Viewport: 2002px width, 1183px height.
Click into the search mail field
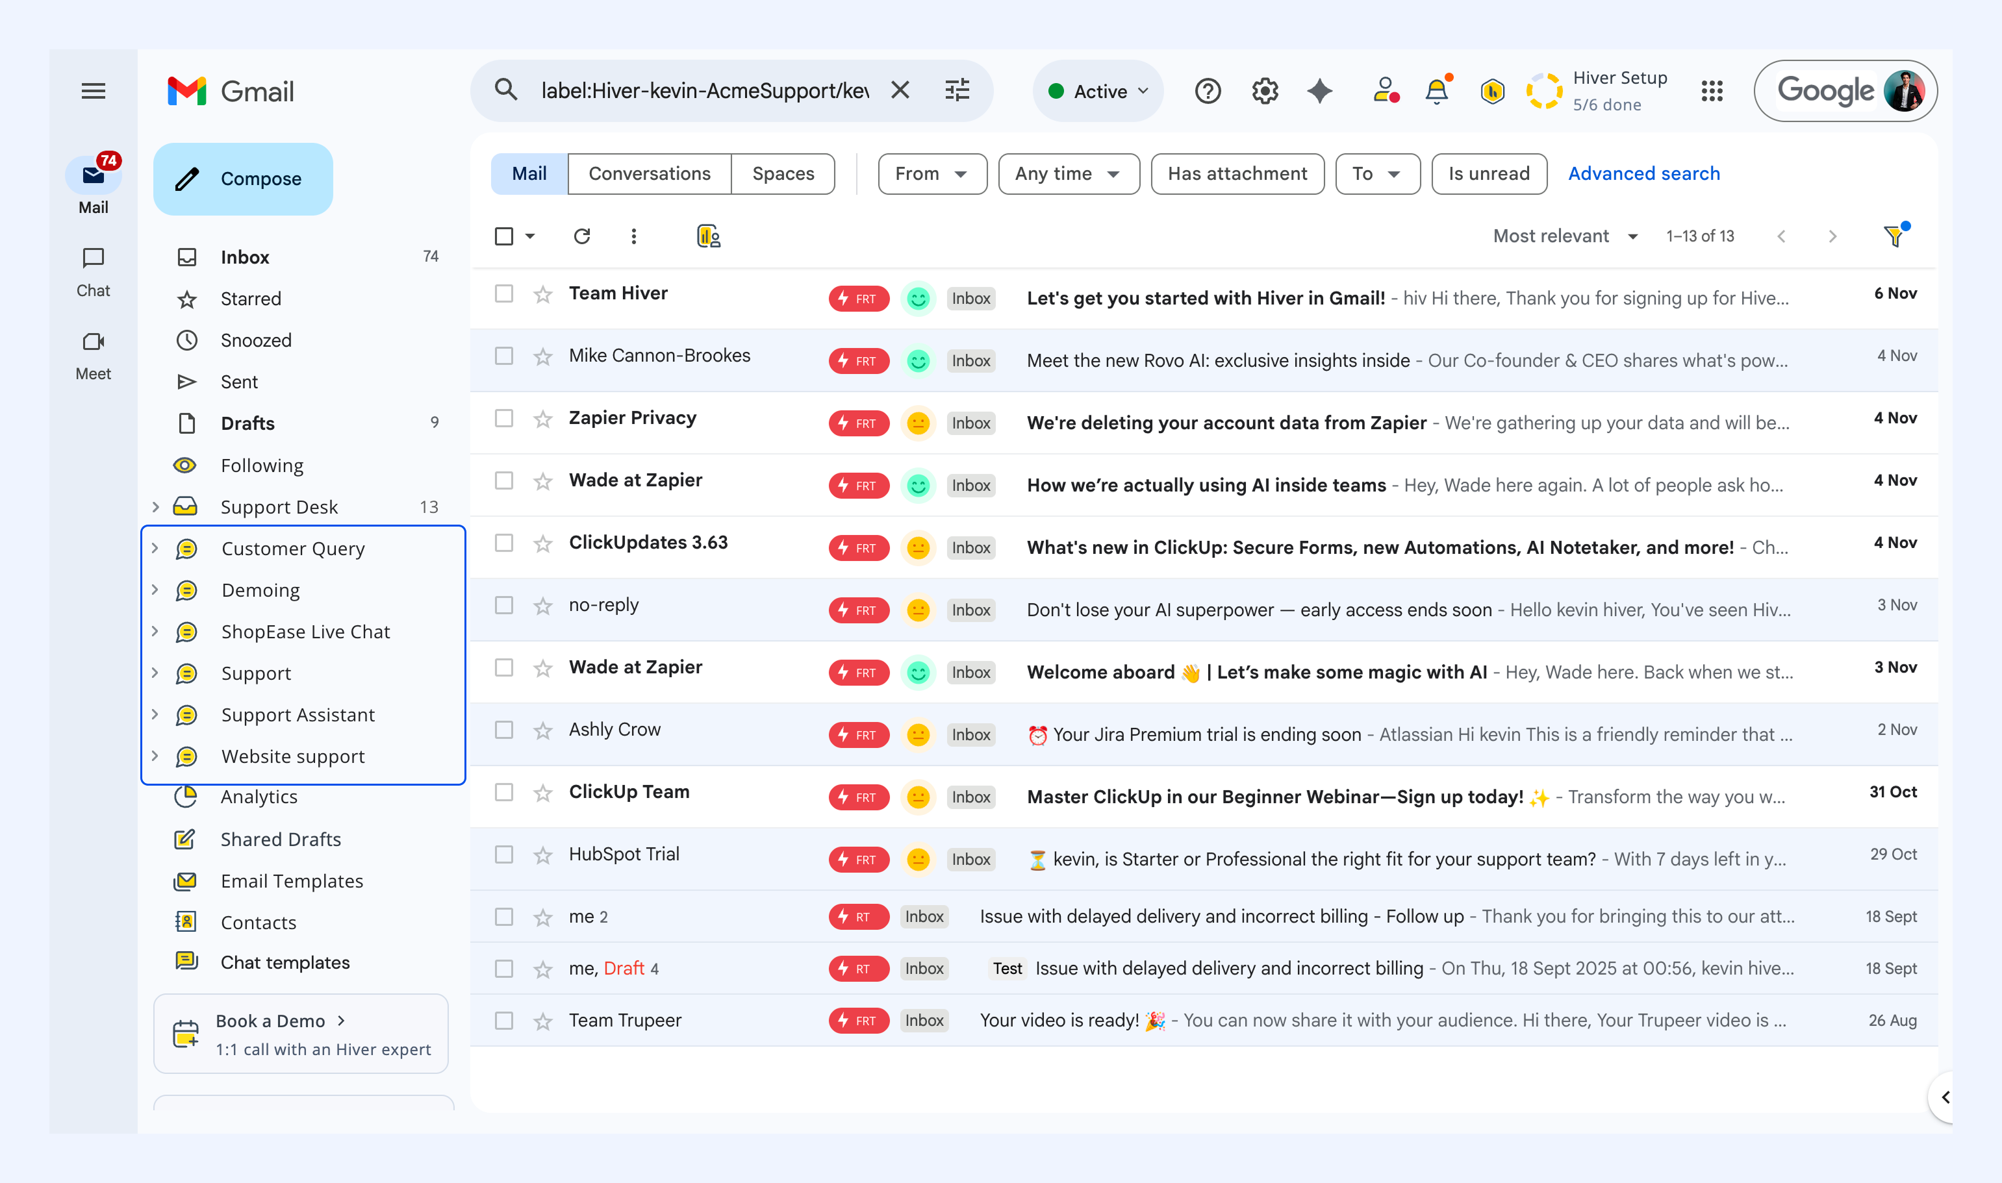[x=705, y=91]
